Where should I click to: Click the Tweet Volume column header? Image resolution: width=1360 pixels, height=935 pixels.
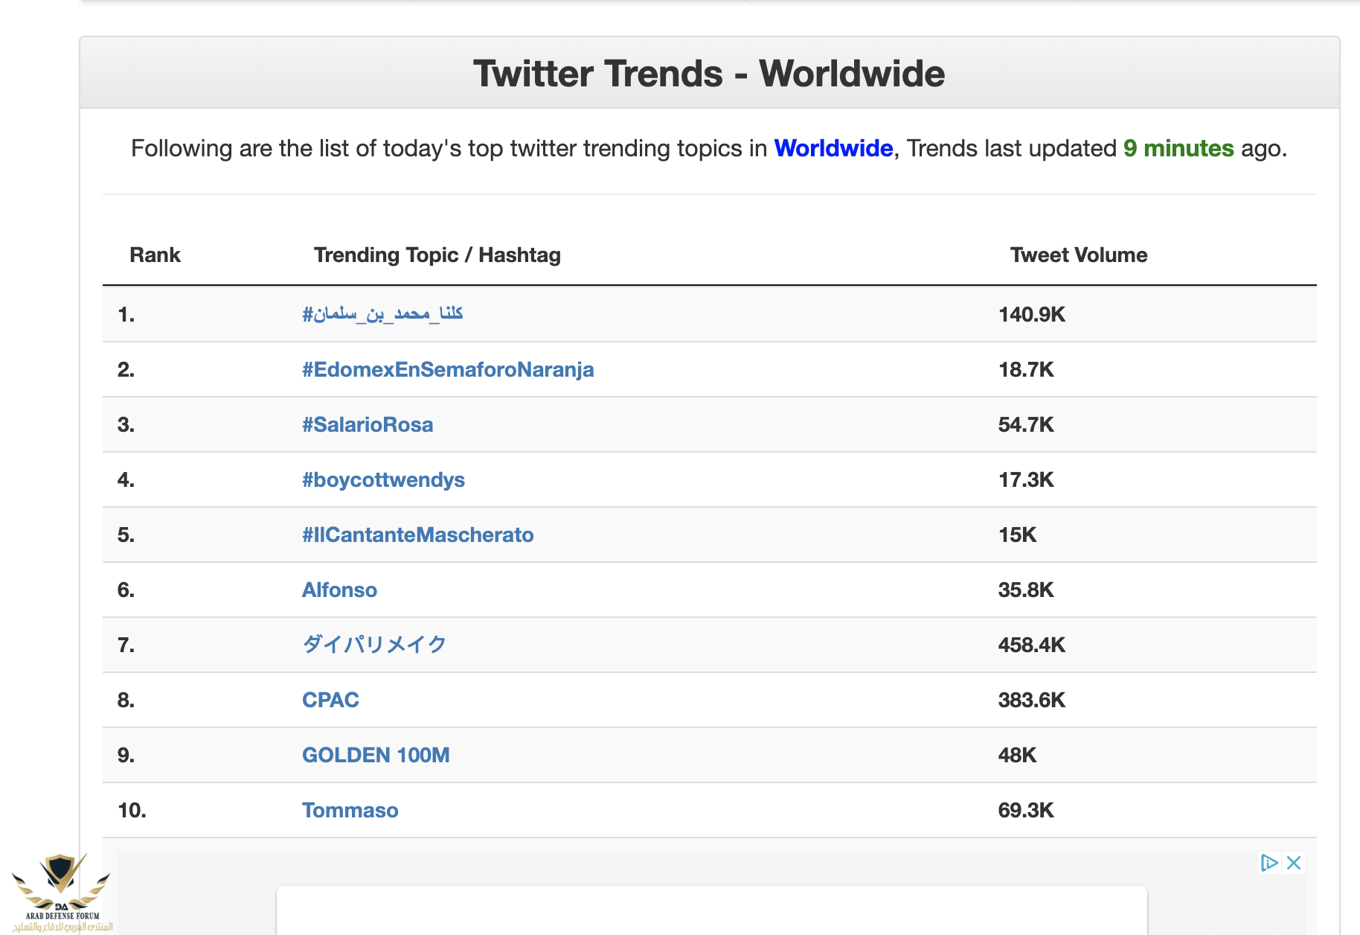pyautogui.click(x=1078, y=255)
